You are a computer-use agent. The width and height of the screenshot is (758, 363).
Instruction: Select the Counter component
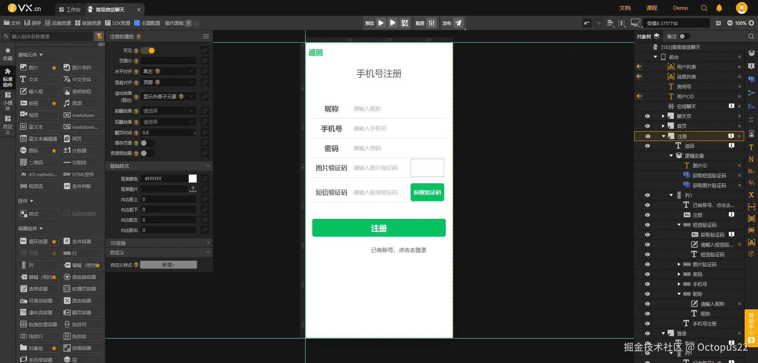(82, 150)
